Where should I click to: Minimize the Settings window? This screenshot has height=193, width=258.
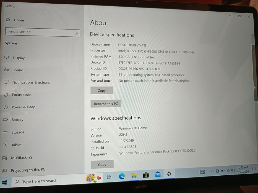[x=230, y=16]
